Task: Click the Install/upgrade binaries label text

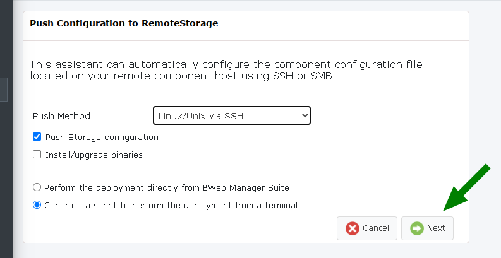Action: (94, 155)
